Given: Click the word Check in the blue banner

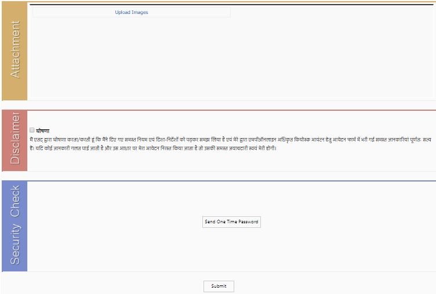Looking at the screenshot, I should pyautogui.click(x=15, y=201).
